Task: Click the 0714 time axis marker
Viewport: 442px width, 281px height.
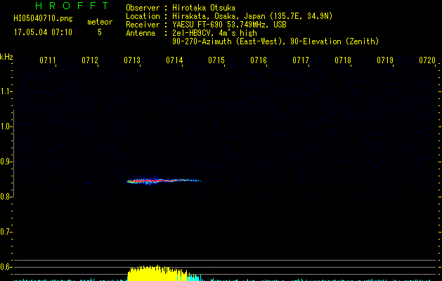Action: [174, 60]
